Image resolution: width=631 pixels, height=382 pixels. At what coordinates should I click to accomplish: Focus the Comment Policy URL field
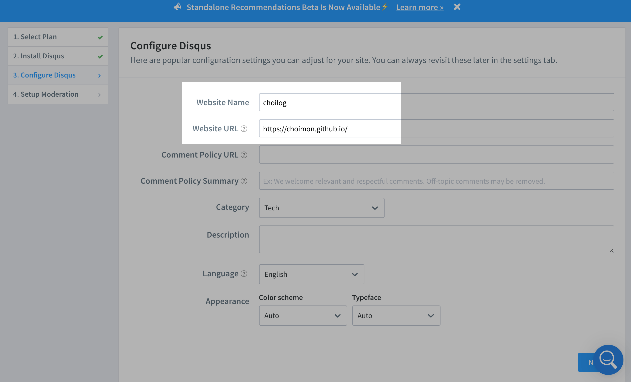click(436, 155)
